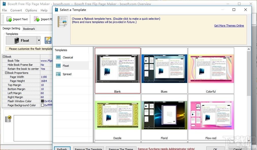The width and height of the screenshot is (257, 150).
Task: Click the Hide Book Frame Bar value No
Action: (42, 65)
